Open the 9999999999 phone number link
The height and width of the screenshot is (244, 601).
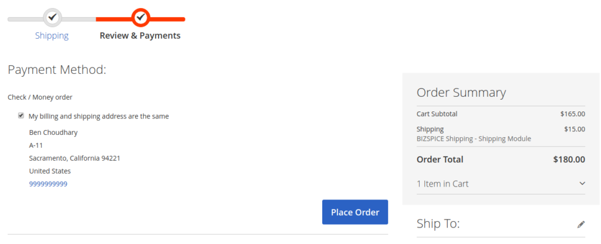tap(48, 184)
